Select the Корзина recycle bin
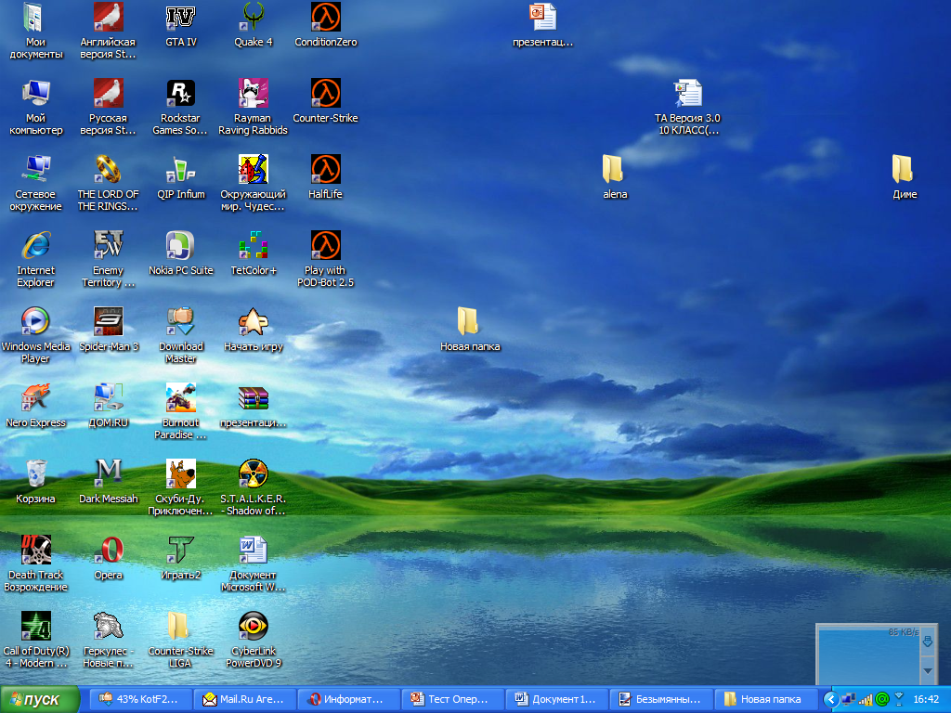This screenshot has height=713, width=951. (x=35, y=482)
